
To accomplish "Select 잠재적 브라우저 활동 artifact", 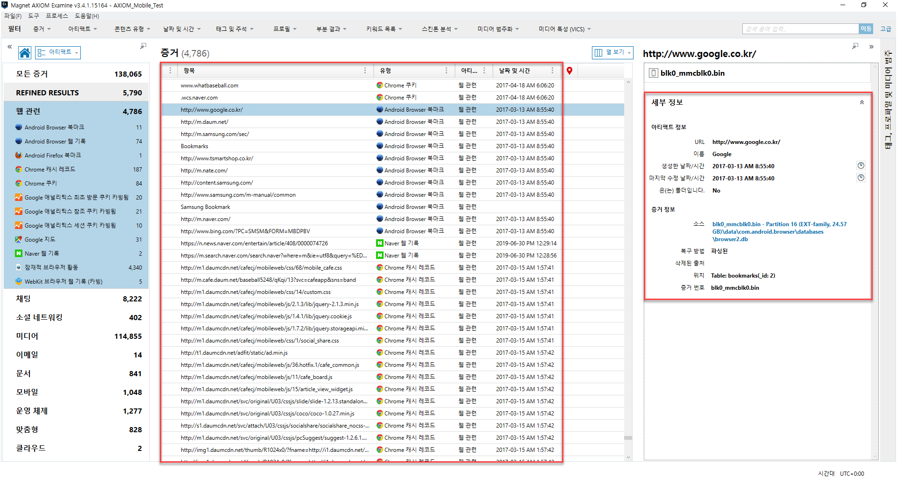I will [x=76, y=267].
